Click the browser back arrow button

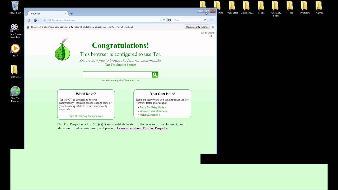click(45, 20)
